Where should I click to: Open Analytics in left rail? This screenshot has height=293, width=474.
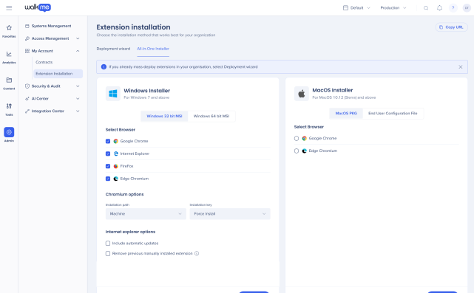pos(9,57)
